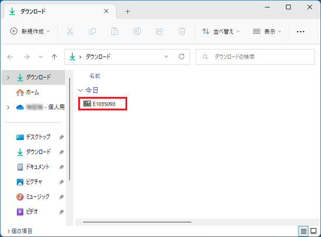Open pinned ドキュメント folder
The image size is (321, 237).
[x=33, y=167]
